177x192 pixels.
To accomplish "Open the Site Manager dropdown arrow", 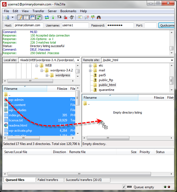I will coord(12,17).
